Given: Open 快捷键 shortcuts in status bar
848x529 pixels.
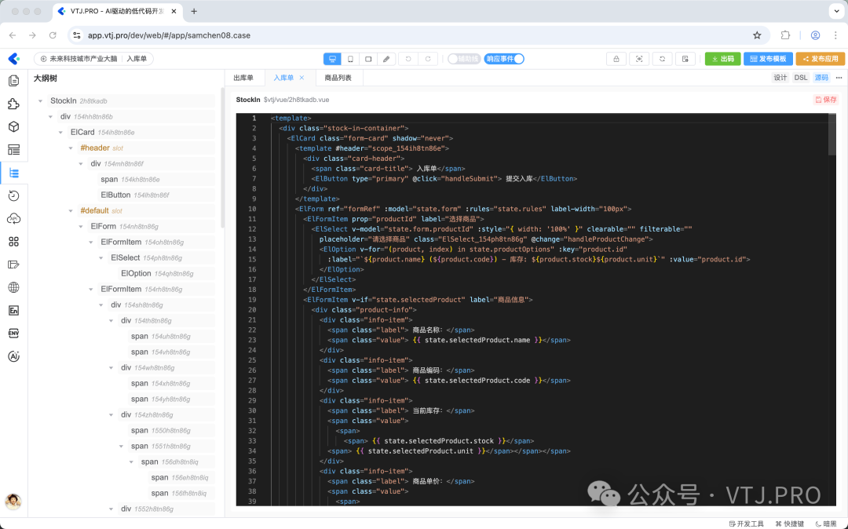Looking at the screenshot, I should point(790,524).
